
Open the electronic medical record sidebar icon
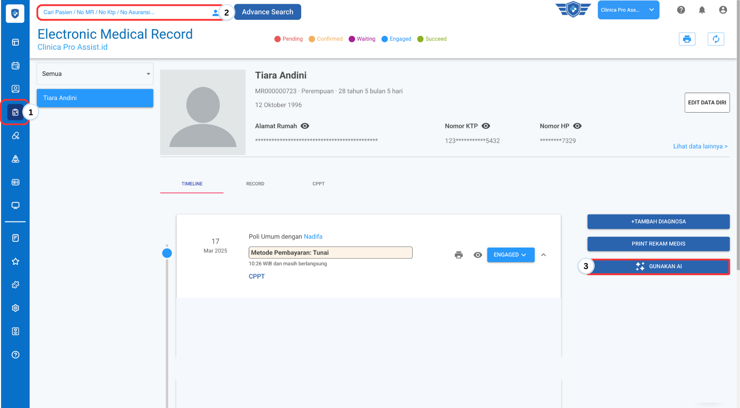click(15, 112)
